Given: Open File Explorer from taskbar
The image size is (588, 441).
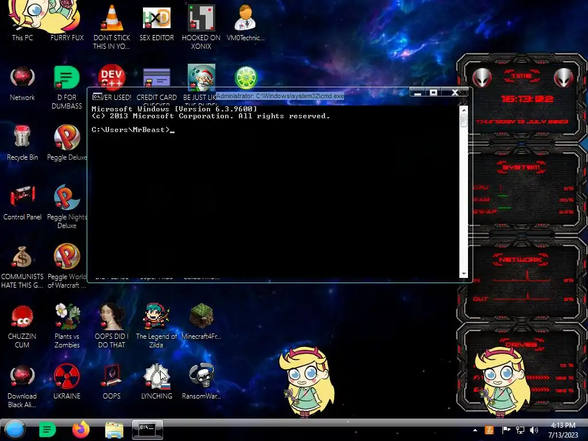Looking at the screenshot, I should pyautogui.click(x=114, y=430).
